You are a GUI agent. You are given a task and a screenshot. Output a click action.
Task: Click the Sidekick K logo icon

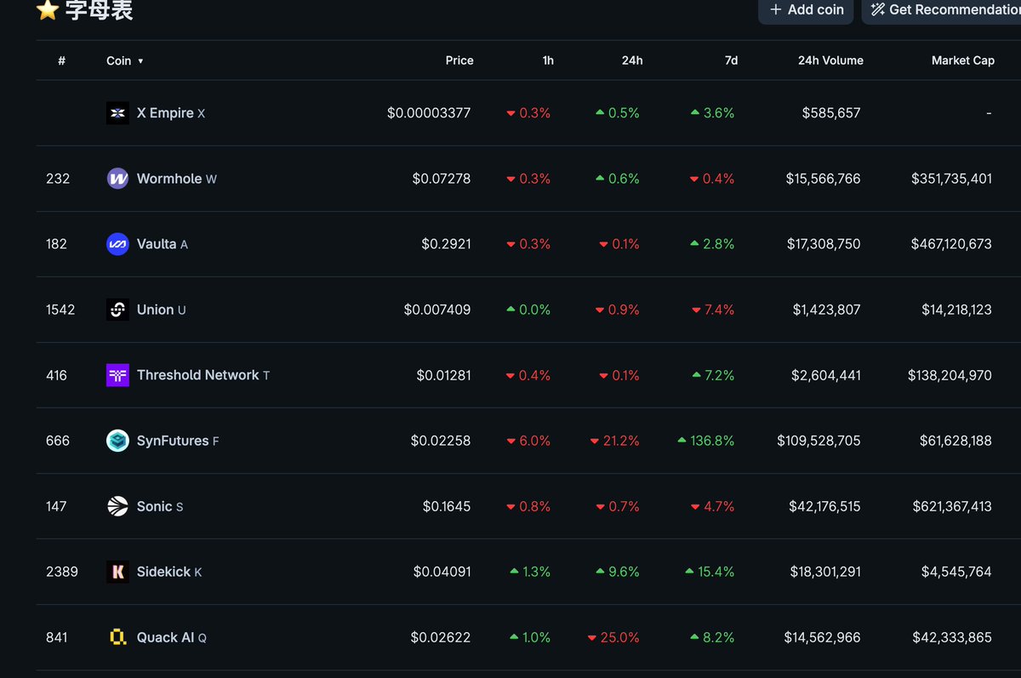[117, 572]
